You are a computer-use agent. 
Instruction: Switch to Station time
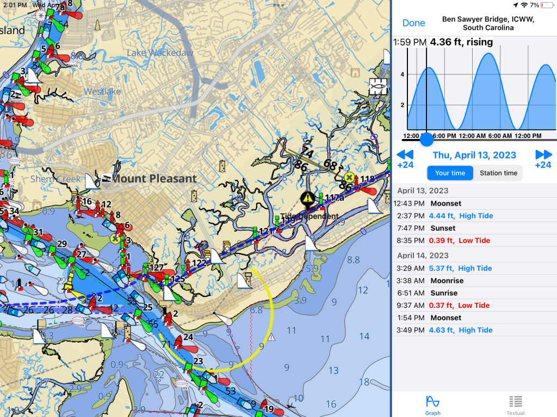[x=498, y=173]
